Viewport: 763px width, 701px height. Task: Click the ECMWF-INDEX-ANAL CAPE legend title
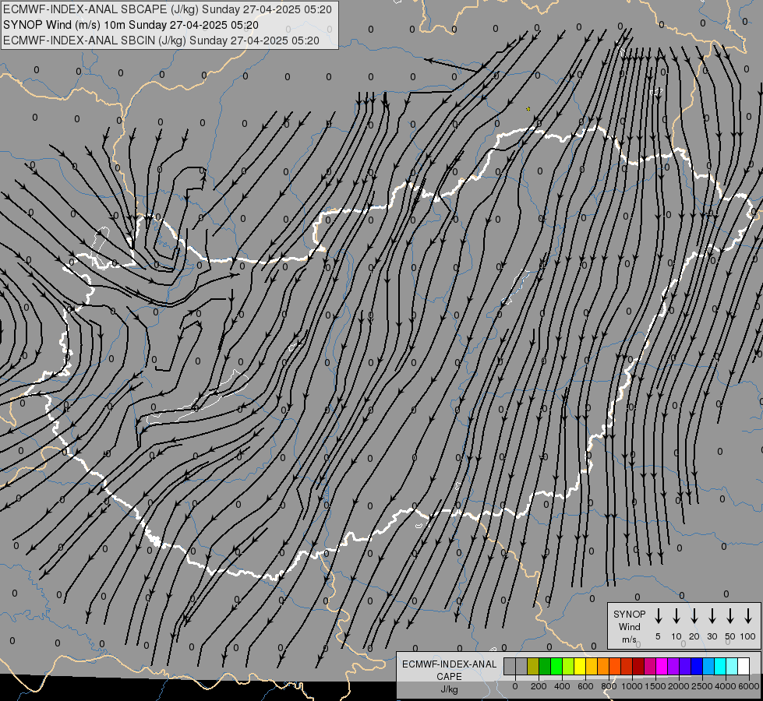click(449, 670)
